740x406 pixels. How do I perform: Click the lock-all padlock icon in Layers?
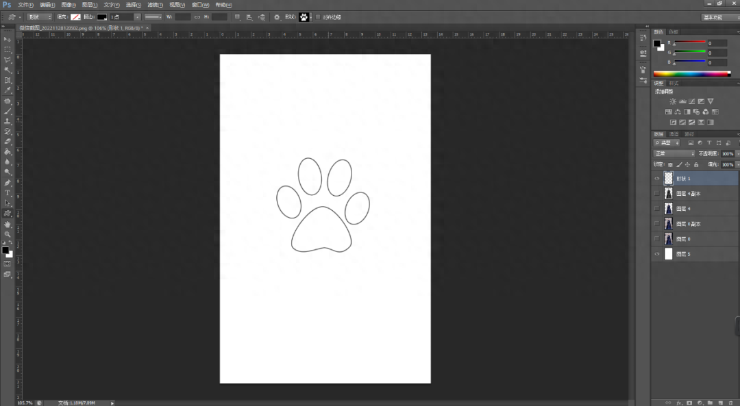[696, 164]
